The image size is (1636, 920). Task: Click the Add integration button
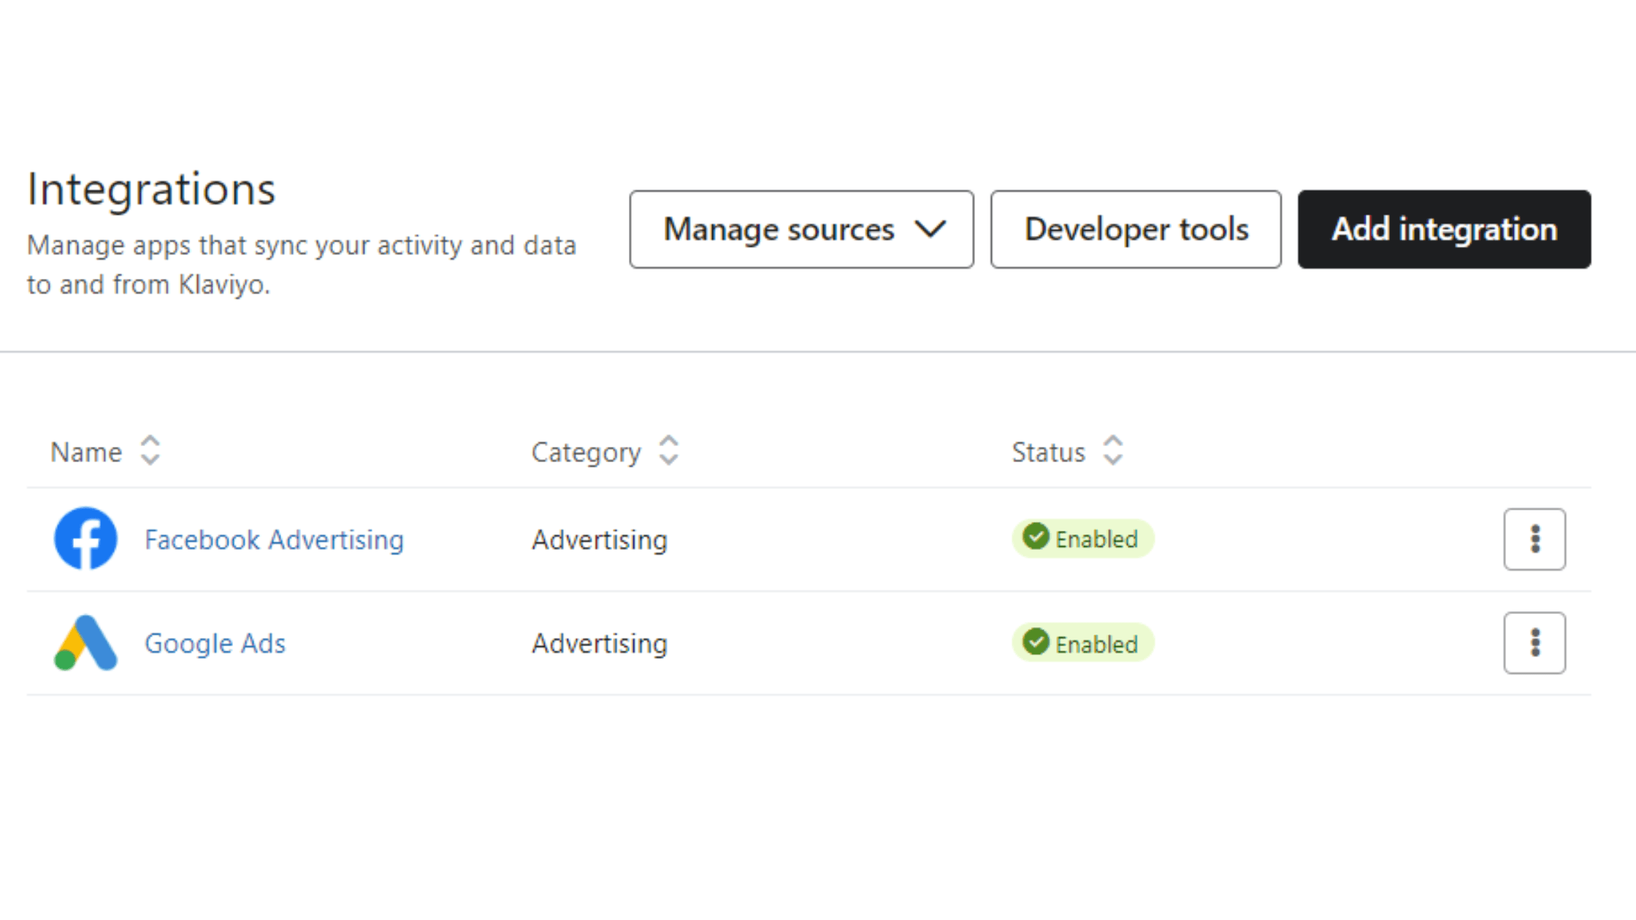[1444, 229]
